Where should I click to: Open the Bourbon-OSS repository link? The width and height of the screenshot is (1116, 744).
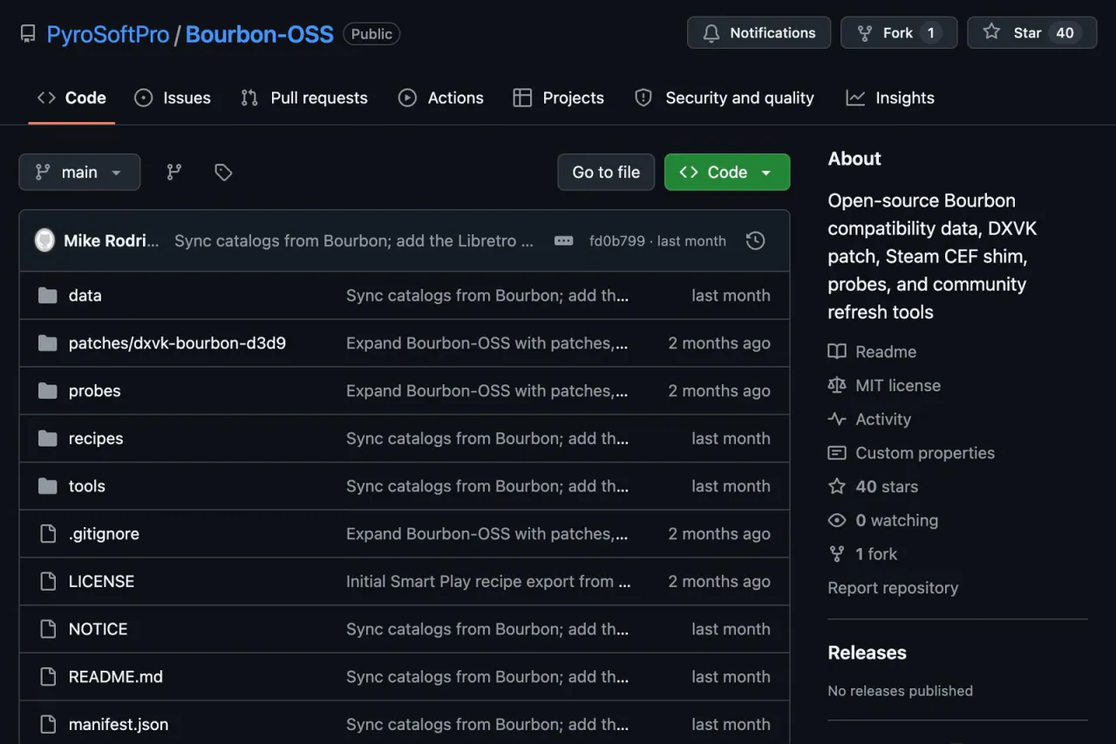pos(260,34)
